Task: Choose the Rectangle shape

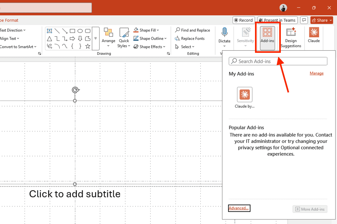Action: (x=72, y=31)
